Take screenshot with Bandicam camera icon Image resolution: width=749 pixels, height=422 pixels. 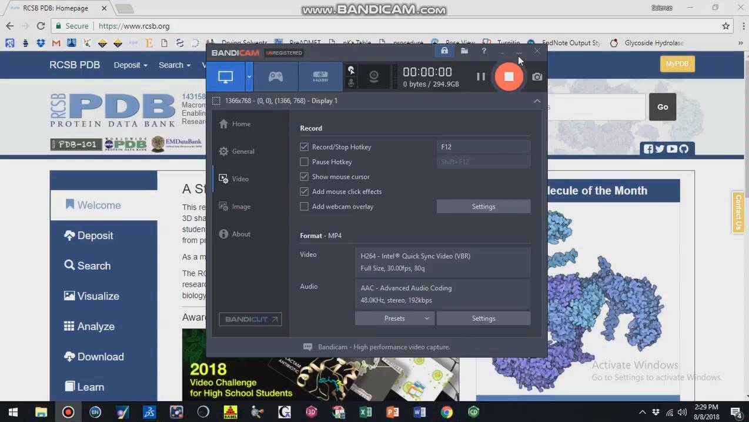tap(537, 76)
